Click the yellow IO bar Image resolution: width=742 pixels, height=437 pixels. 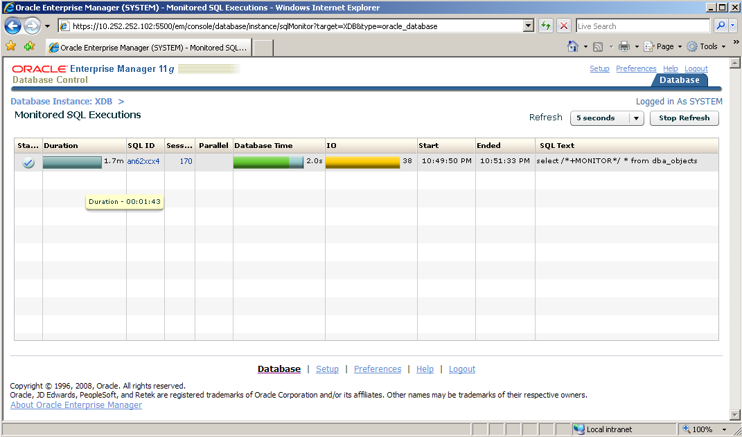[362, 162]
